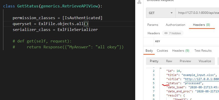Click the commented def get line
This screenshot has width=219, height=100.
[x=42, y=41]
